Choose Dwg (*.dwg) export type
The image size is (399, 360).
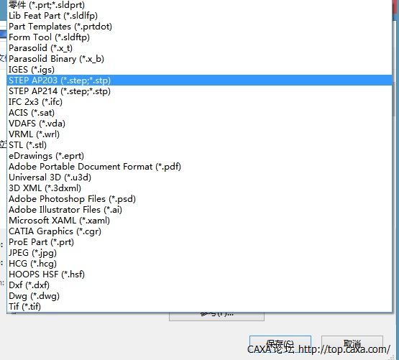point(200,296)
